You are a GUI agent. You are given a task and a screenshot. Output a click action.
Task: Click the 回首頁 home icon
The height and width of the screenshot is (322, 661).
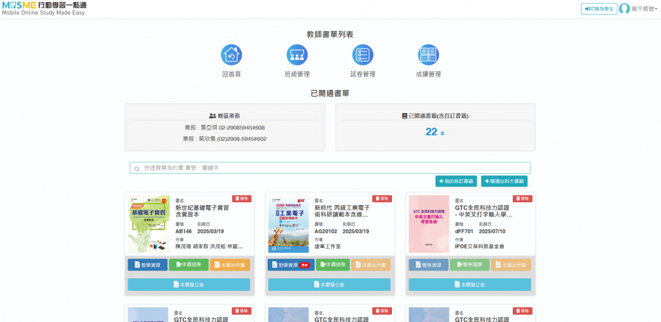coord(231,55)
